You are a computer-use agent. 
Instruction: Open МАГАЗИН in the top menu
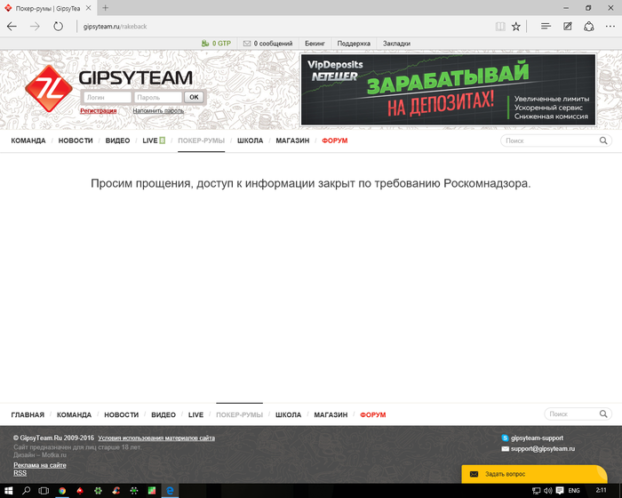click(292, 141)
